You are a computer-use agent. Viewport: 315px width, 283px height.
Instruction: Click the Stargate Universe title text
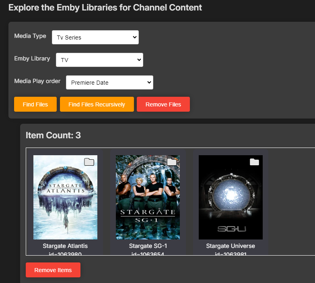click(231, 246)
